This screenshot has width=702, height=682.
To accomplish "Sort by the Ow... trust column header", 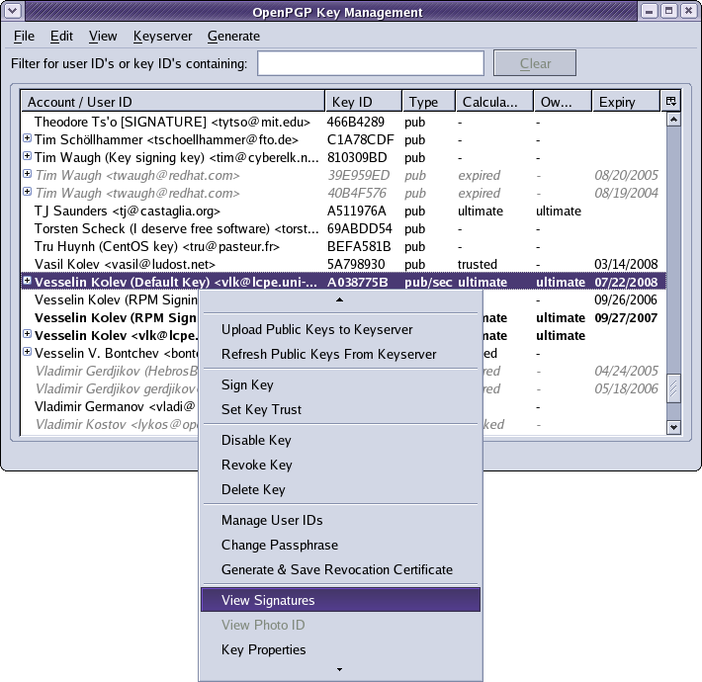I will pos(563,102).
